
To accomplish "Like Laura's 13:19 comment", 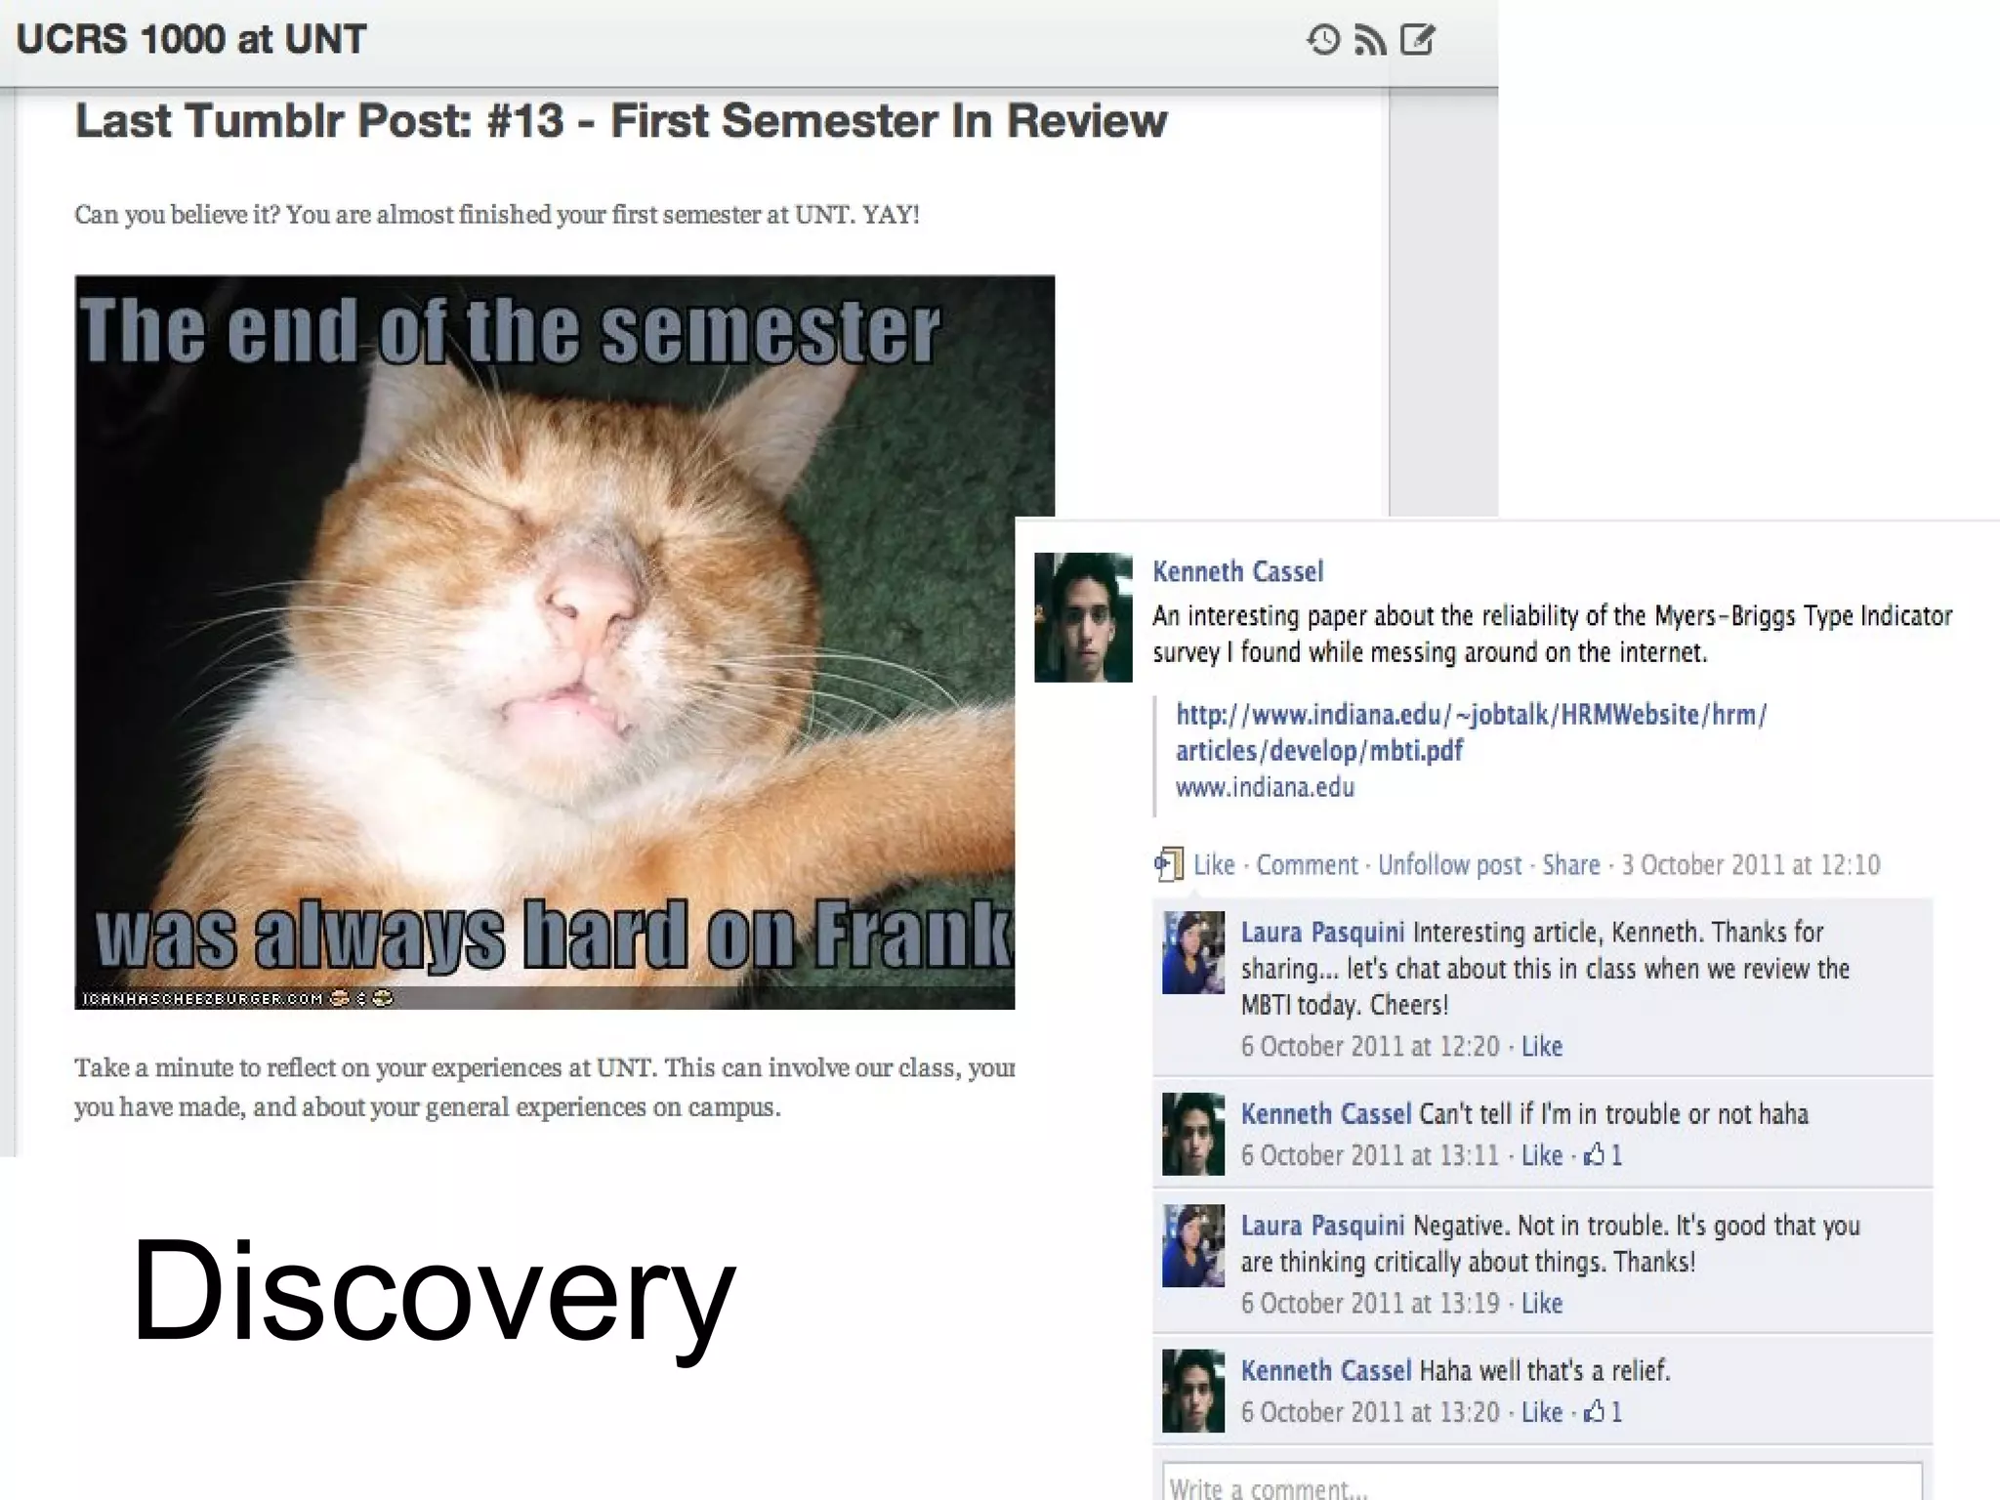I will coord(1542,1304).
